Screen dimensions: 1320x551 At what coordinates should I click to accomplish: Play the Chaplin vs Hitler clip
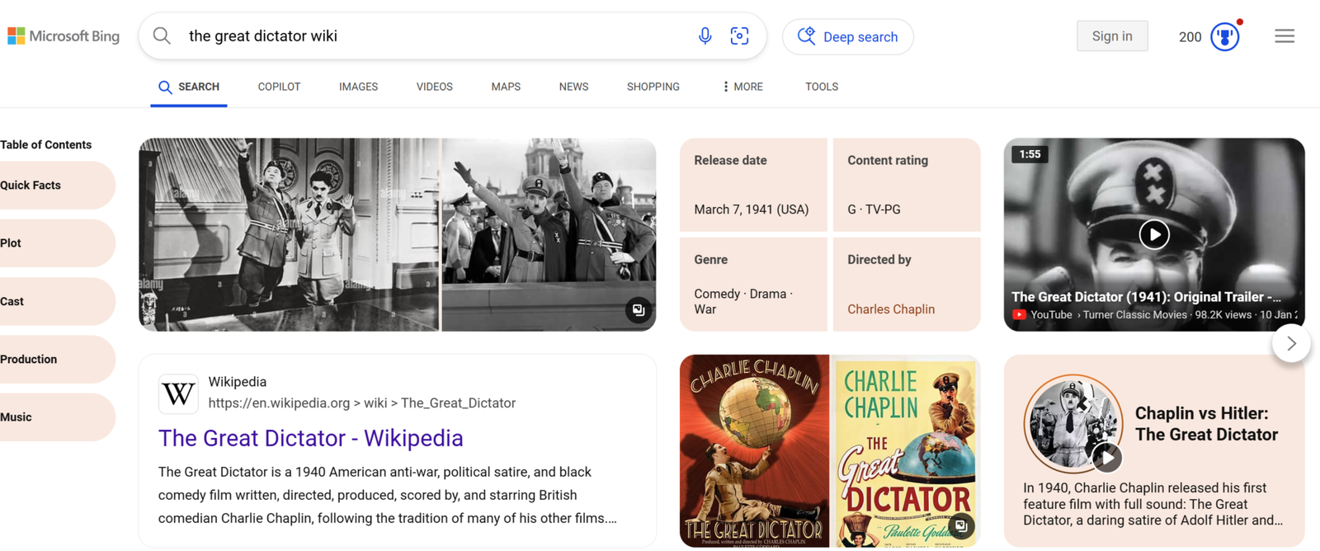1106,456
